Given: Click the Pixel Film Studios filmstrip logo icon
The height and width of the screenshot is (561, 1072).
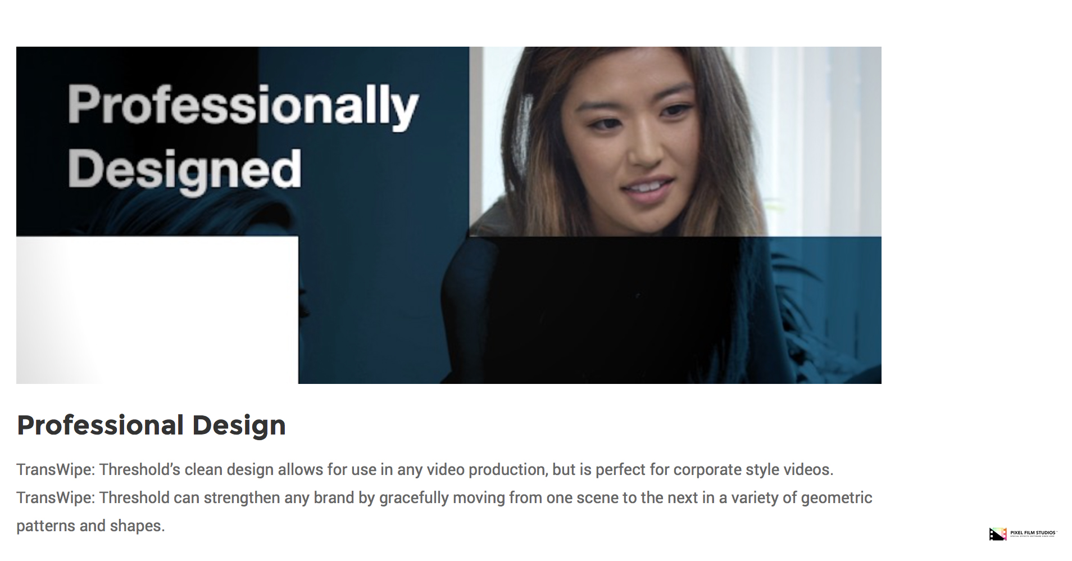Looking at the screenshot, I should click(998, 534).
